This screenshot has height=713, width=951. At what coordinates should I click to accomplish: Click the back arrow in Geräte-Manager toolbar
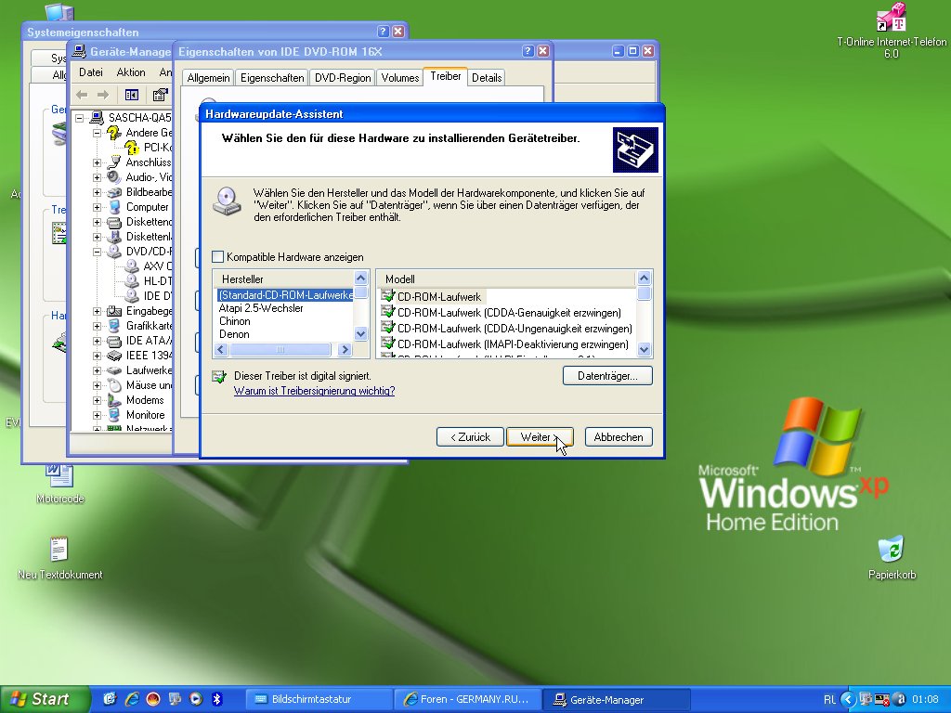coord(82,95)
